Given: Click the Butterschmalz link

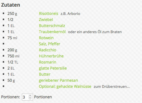Looking at the screenshot, I should (52, 26).
